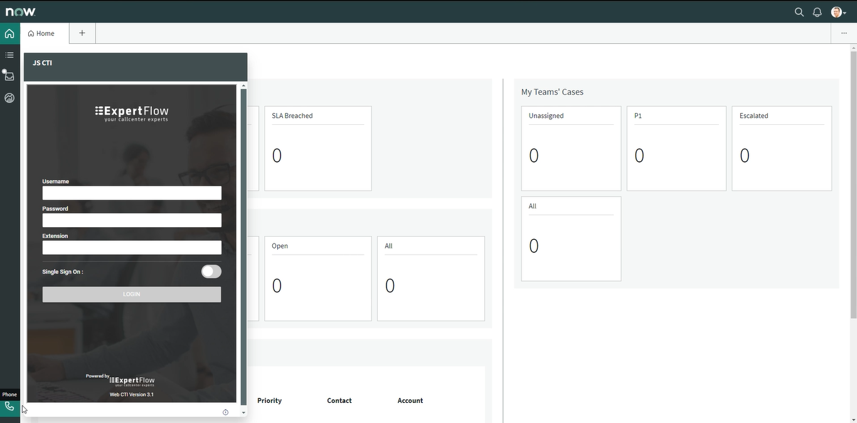Open the dashboard gauge icon in sidebar
Screen dimensions: 857x423
pyautogui.click(x=9, y=98)
